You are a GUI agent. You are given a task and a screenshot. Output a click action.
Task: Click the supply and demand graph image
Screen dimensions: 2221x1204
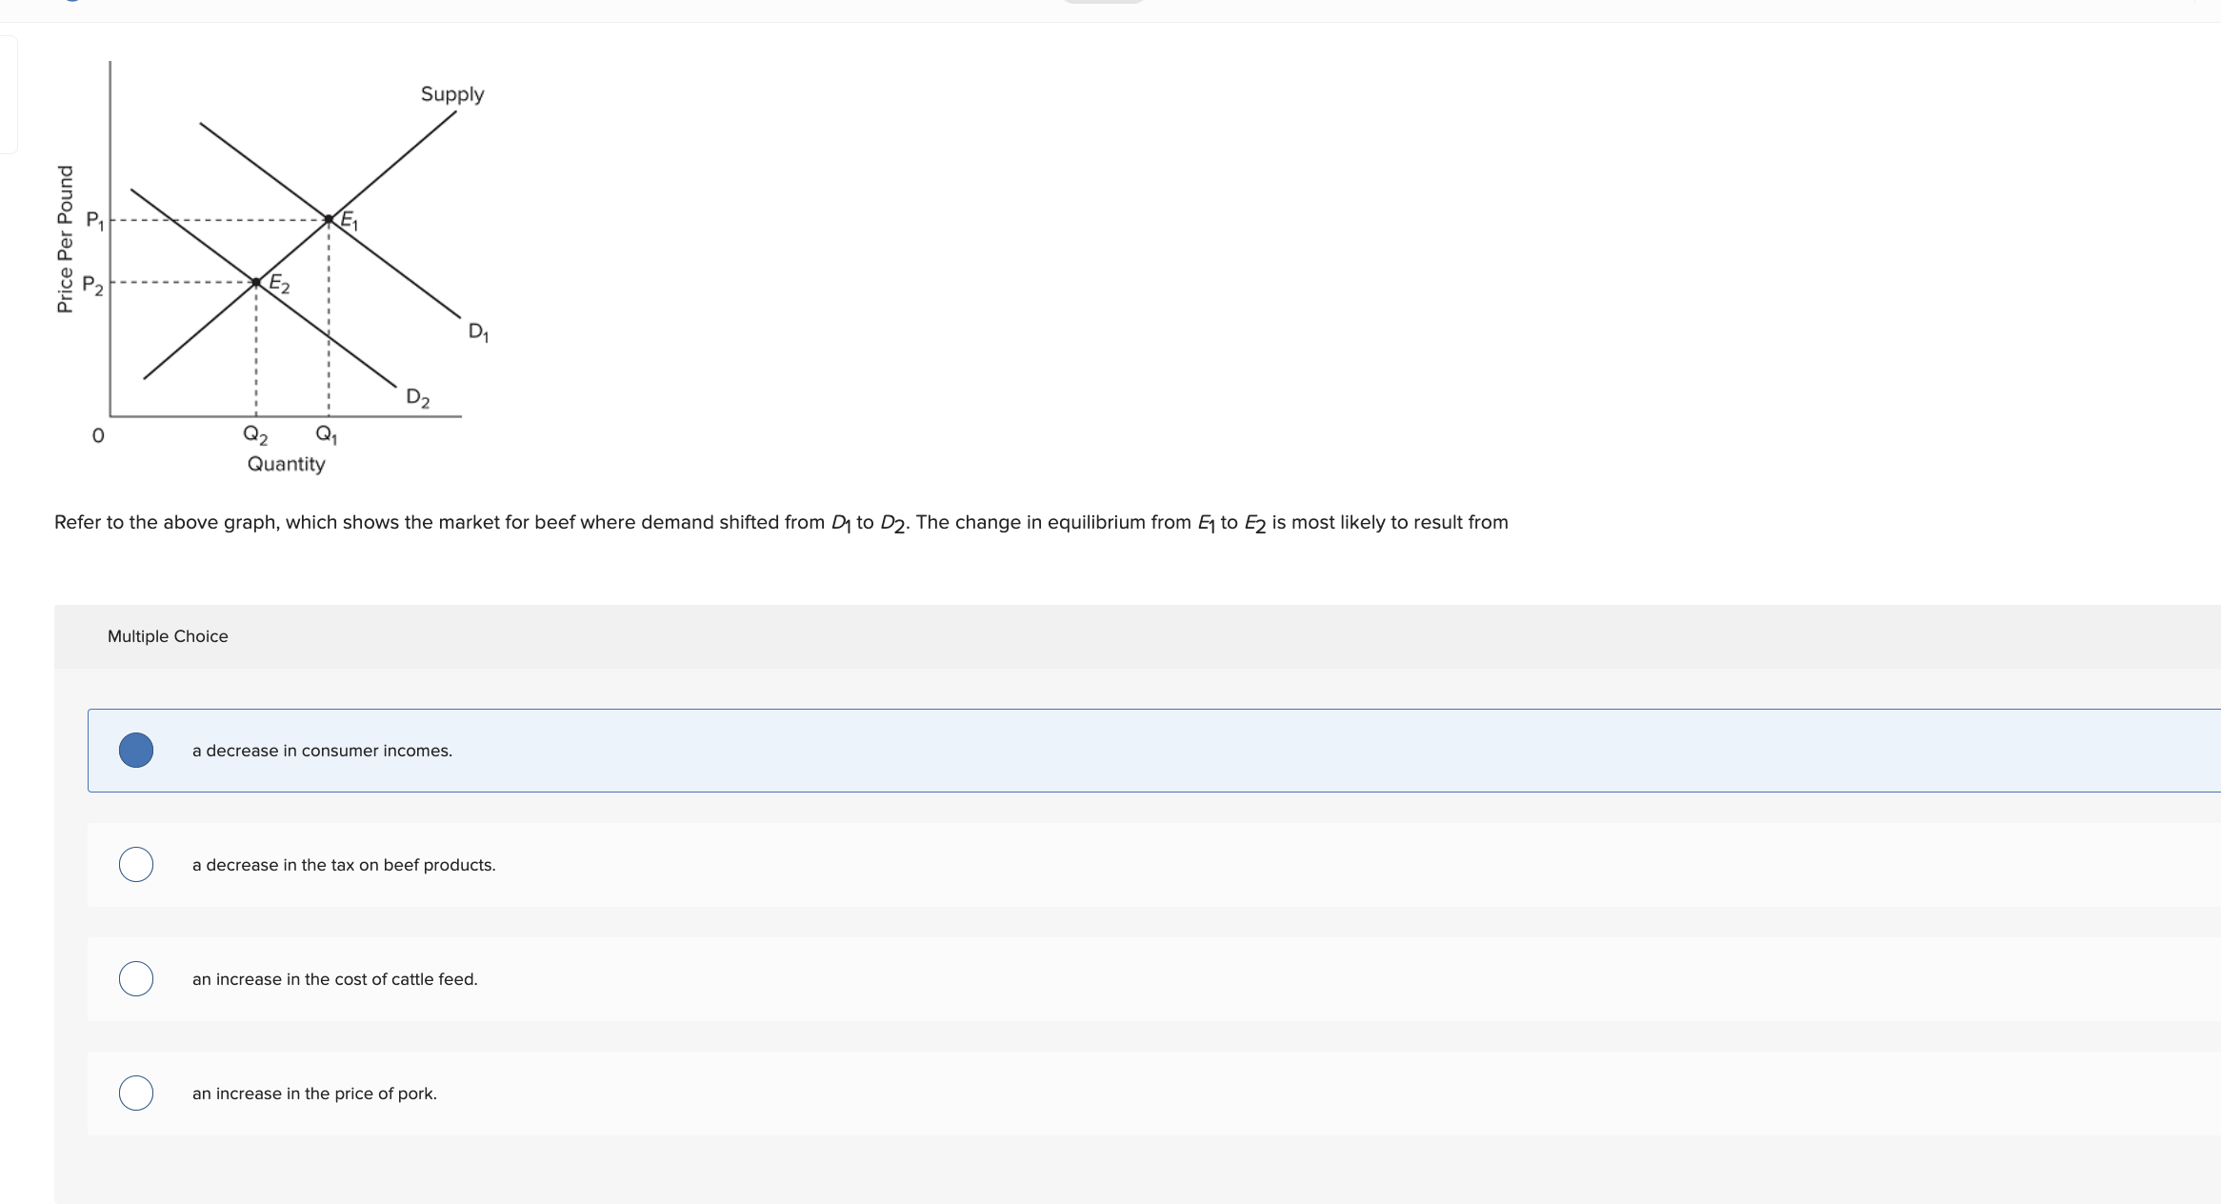[272, 268]
